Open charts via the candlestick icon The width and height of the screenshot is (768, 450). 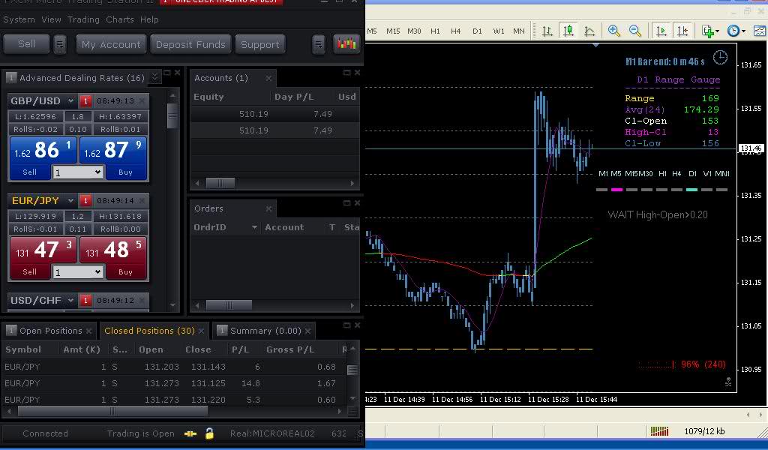(346, 44)
